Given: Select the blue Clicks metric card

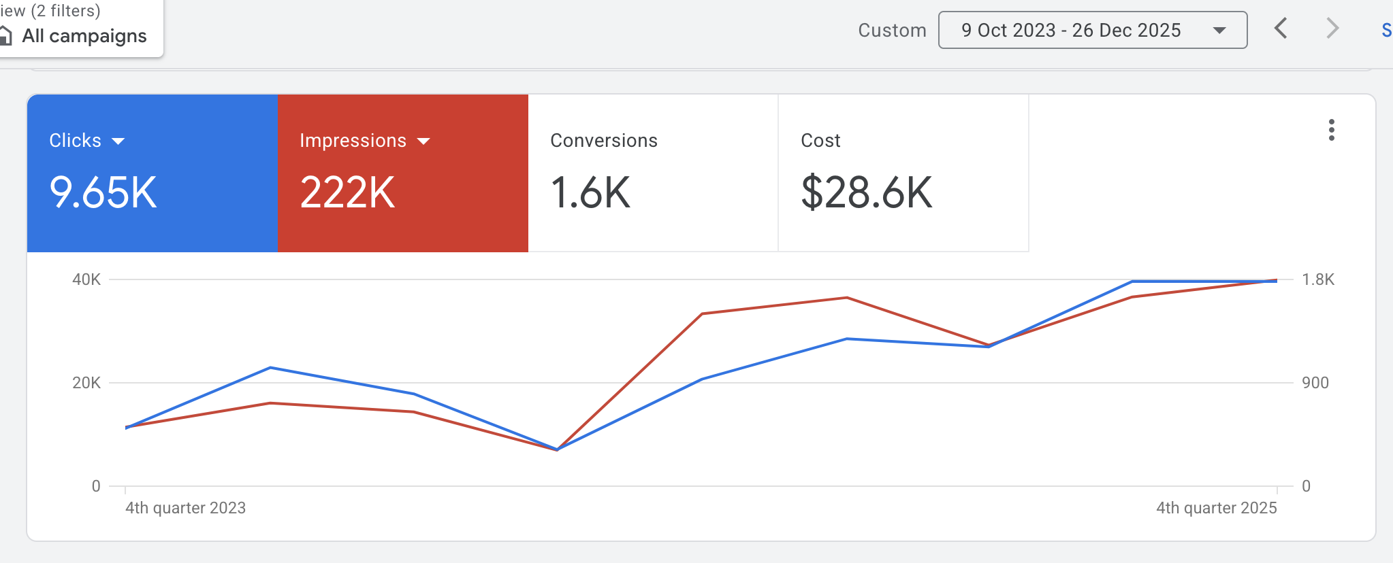Looking at the screenshot, I should coord(152,173).
